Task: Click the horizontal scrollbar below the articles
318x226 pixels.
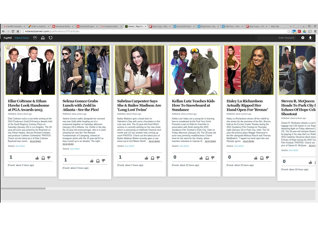Action: pos(23,188)
